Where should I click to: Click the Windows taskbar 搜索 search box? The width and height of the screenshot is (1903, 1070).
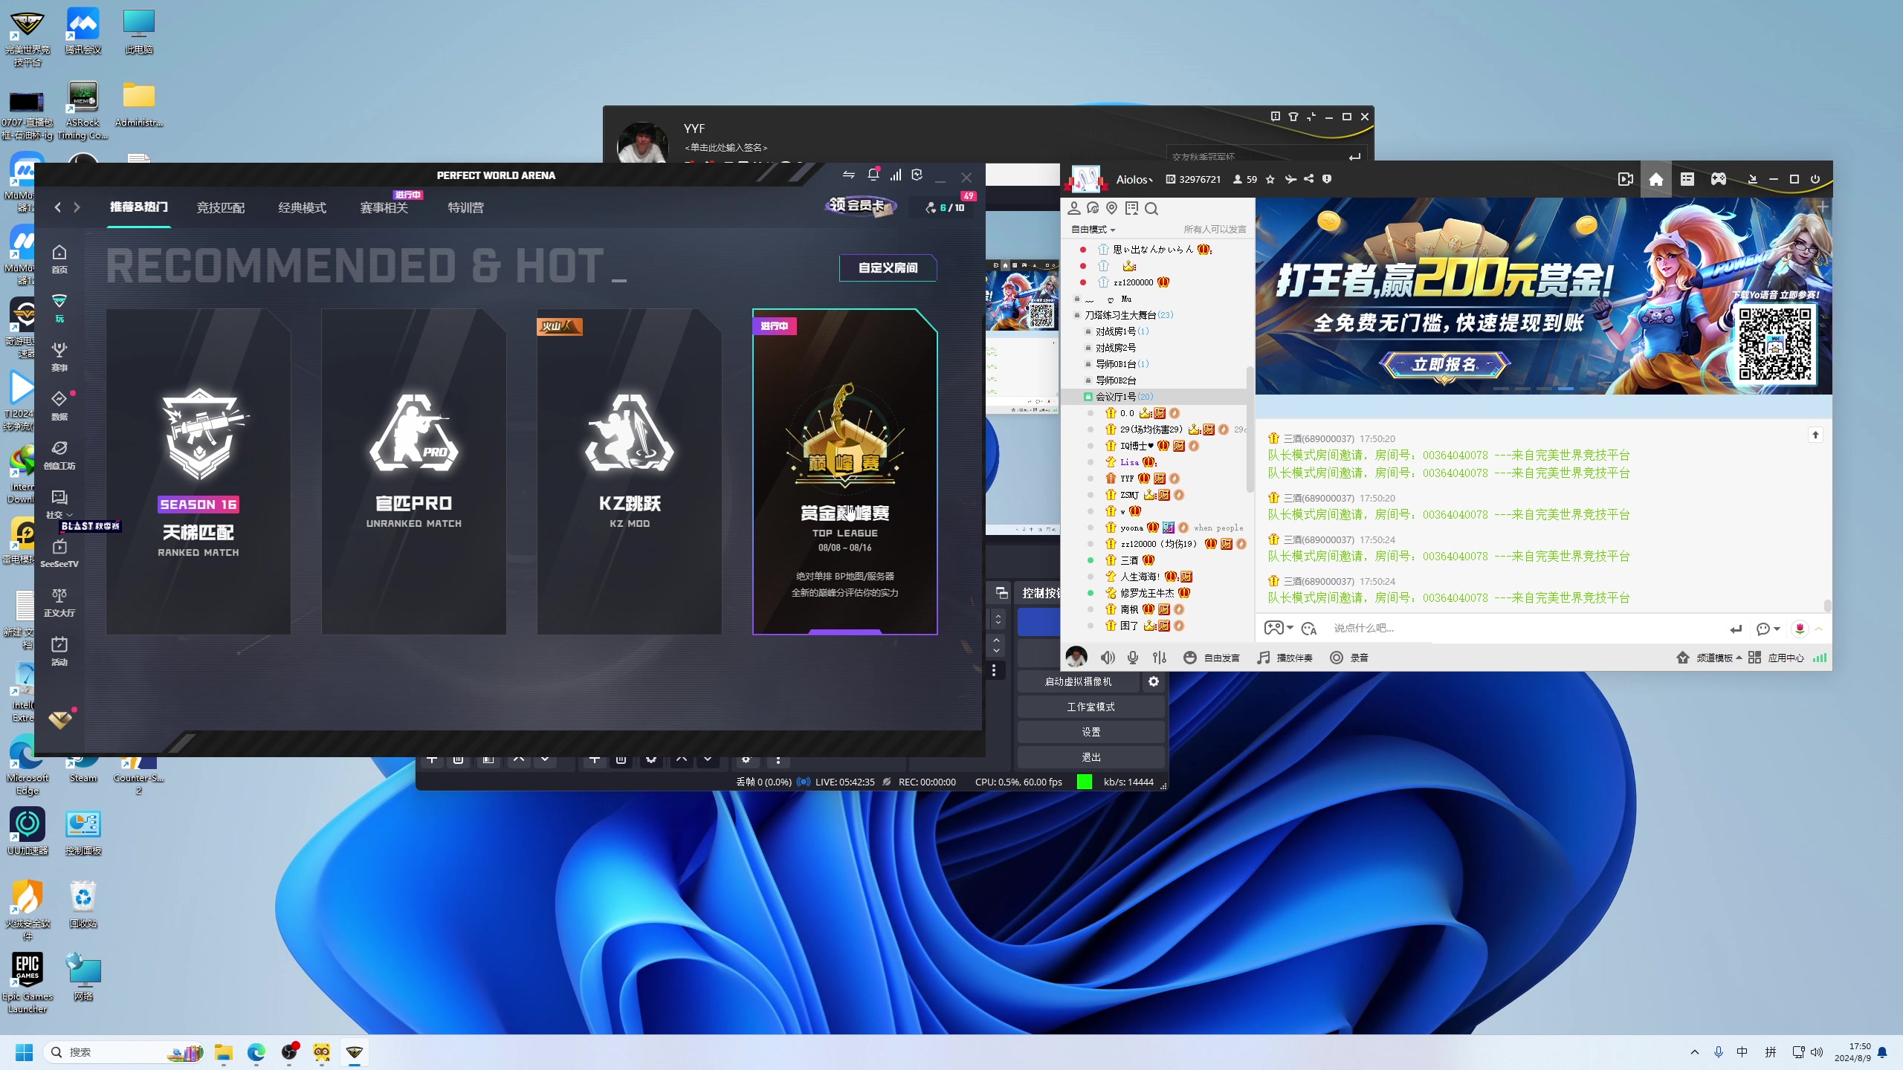124,1052
